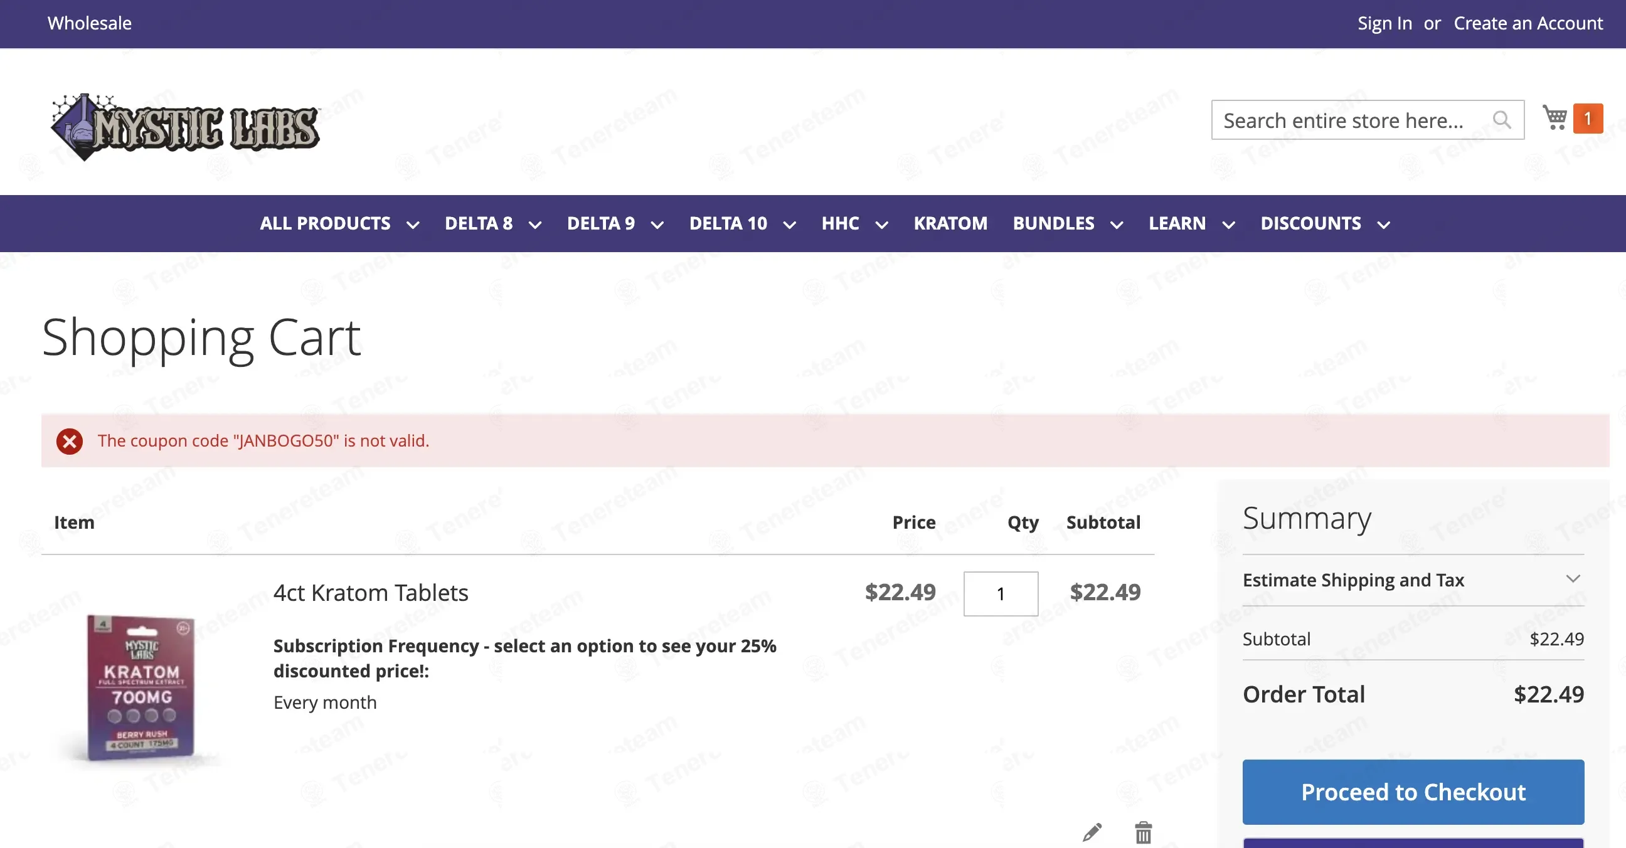This screenshot has width=1626, height=848.
Task: Click the Kratom tablets product thumbnail
Action: (141, 687)
